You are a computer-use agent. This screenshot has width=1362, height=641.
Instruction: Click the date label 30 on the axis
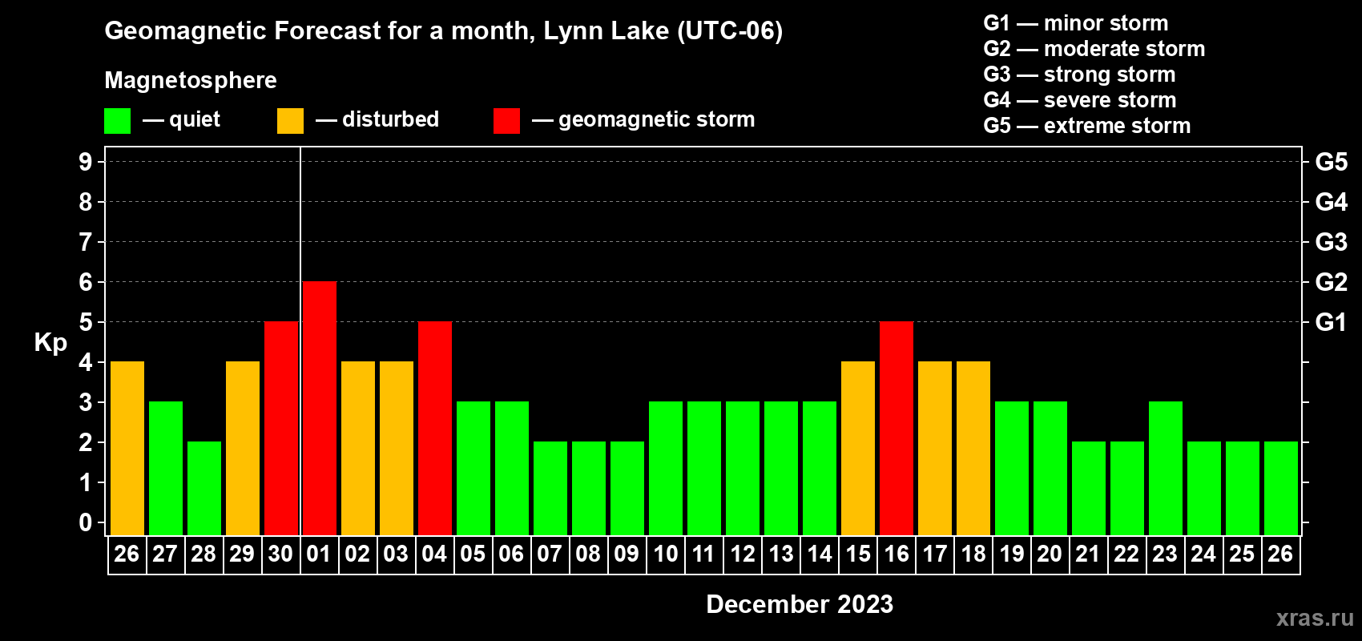(x=280, y=554)
